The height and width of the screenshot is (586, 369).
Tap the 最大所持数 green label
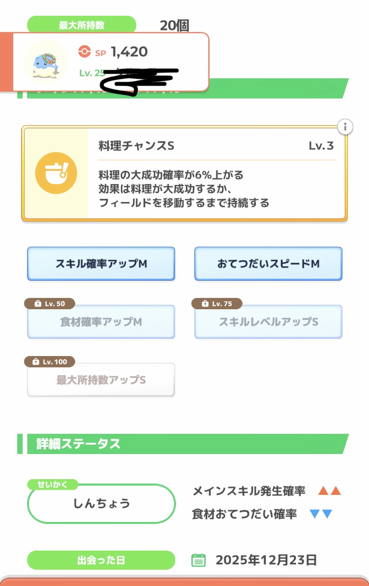pyautogui.click(x=81, y=25)
